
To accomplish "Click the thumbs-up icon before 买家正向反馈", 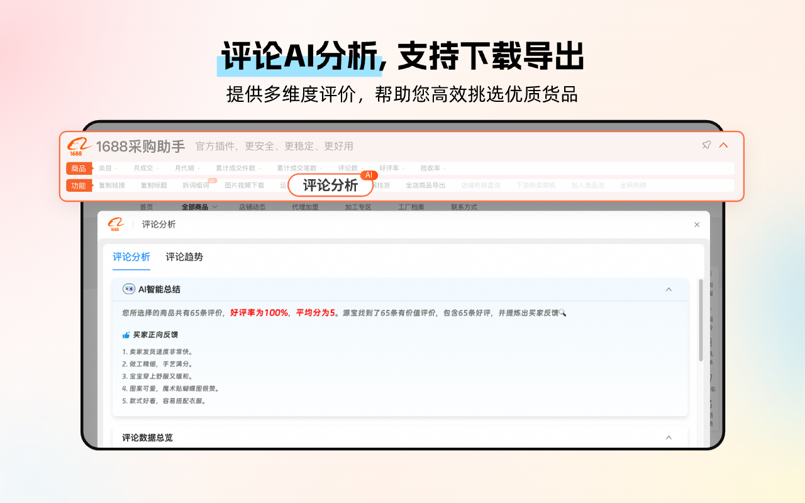I will pyautogui.click(x=125, y=334).
